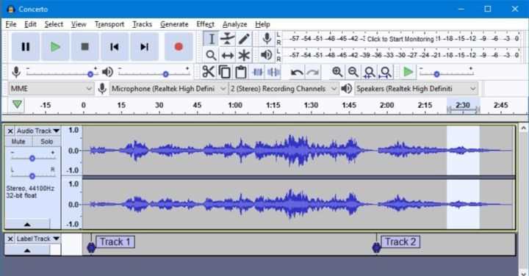
Task: Open the Recording Channels dropdown
Action: [284, 89]
